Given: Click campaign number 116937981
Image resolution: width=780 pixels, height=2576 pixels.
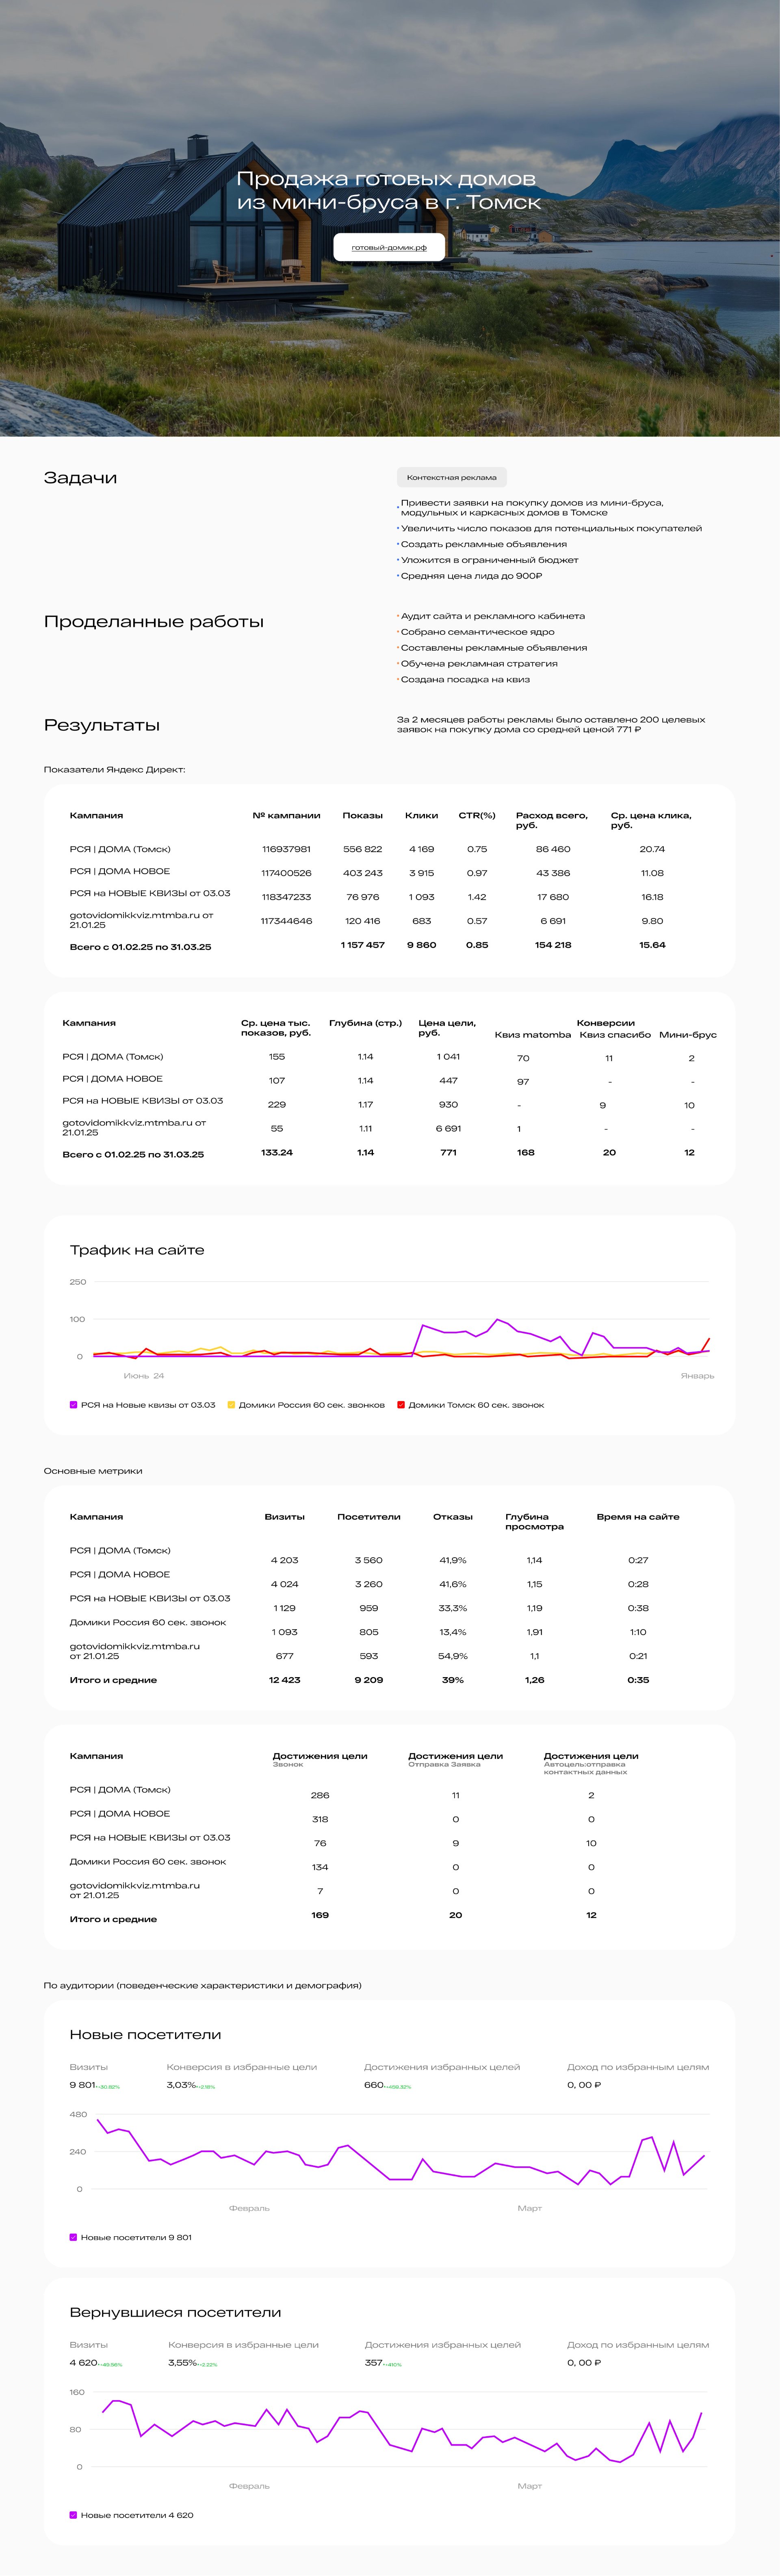Looking at the screenshot, I should [x=286, y=849].
